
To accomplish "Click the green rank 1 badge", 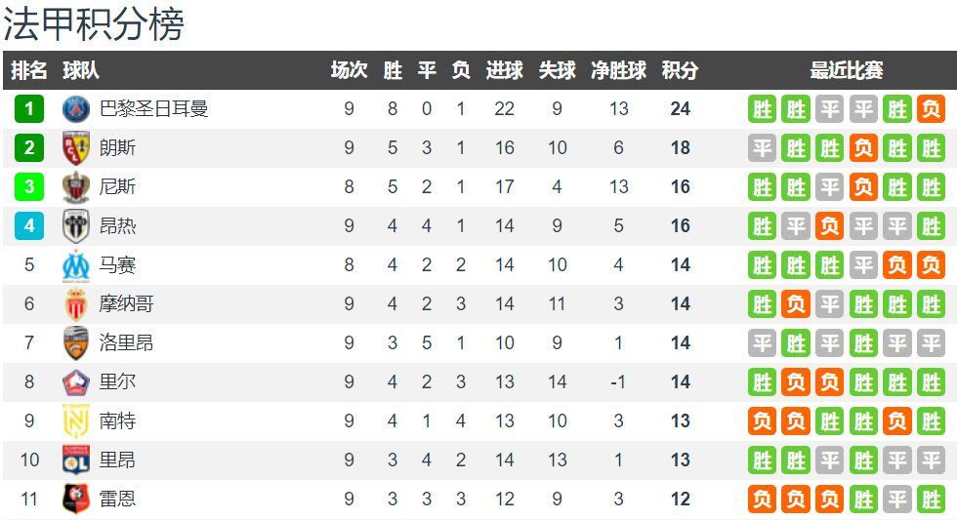I will click(x=29, y=109).
